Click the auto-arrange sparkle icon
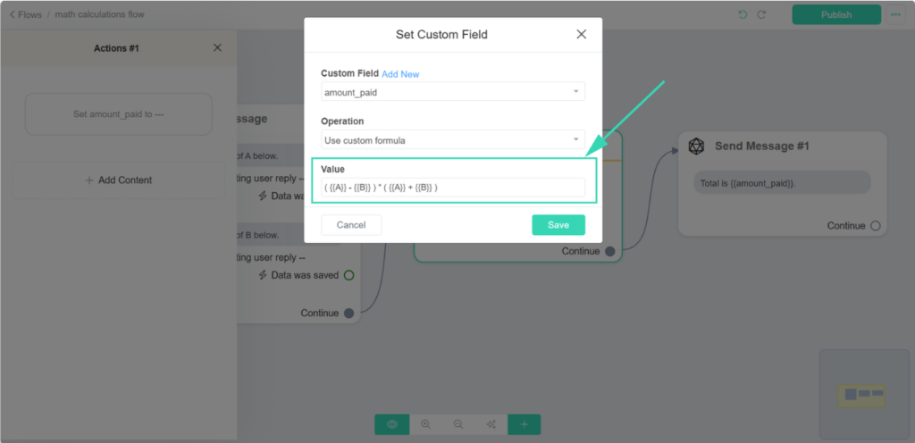The image size is (915, 443). tap(491, 424)
